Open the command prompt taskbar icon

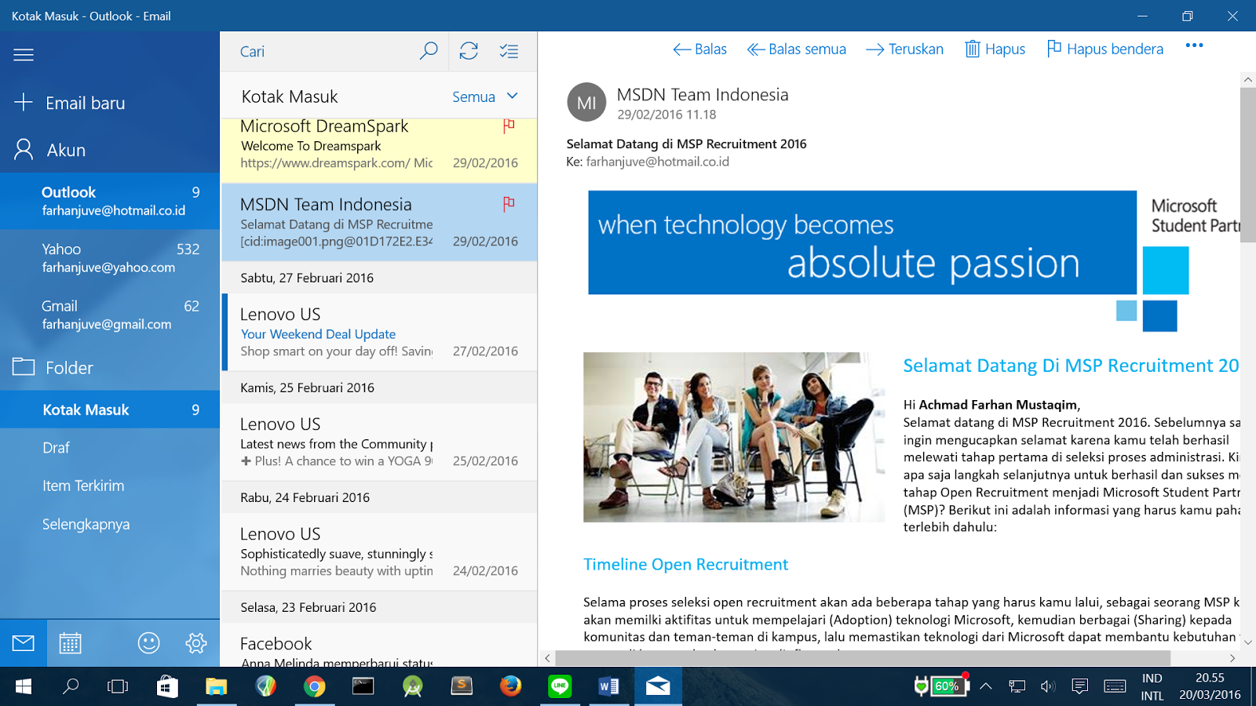(363, 686)
